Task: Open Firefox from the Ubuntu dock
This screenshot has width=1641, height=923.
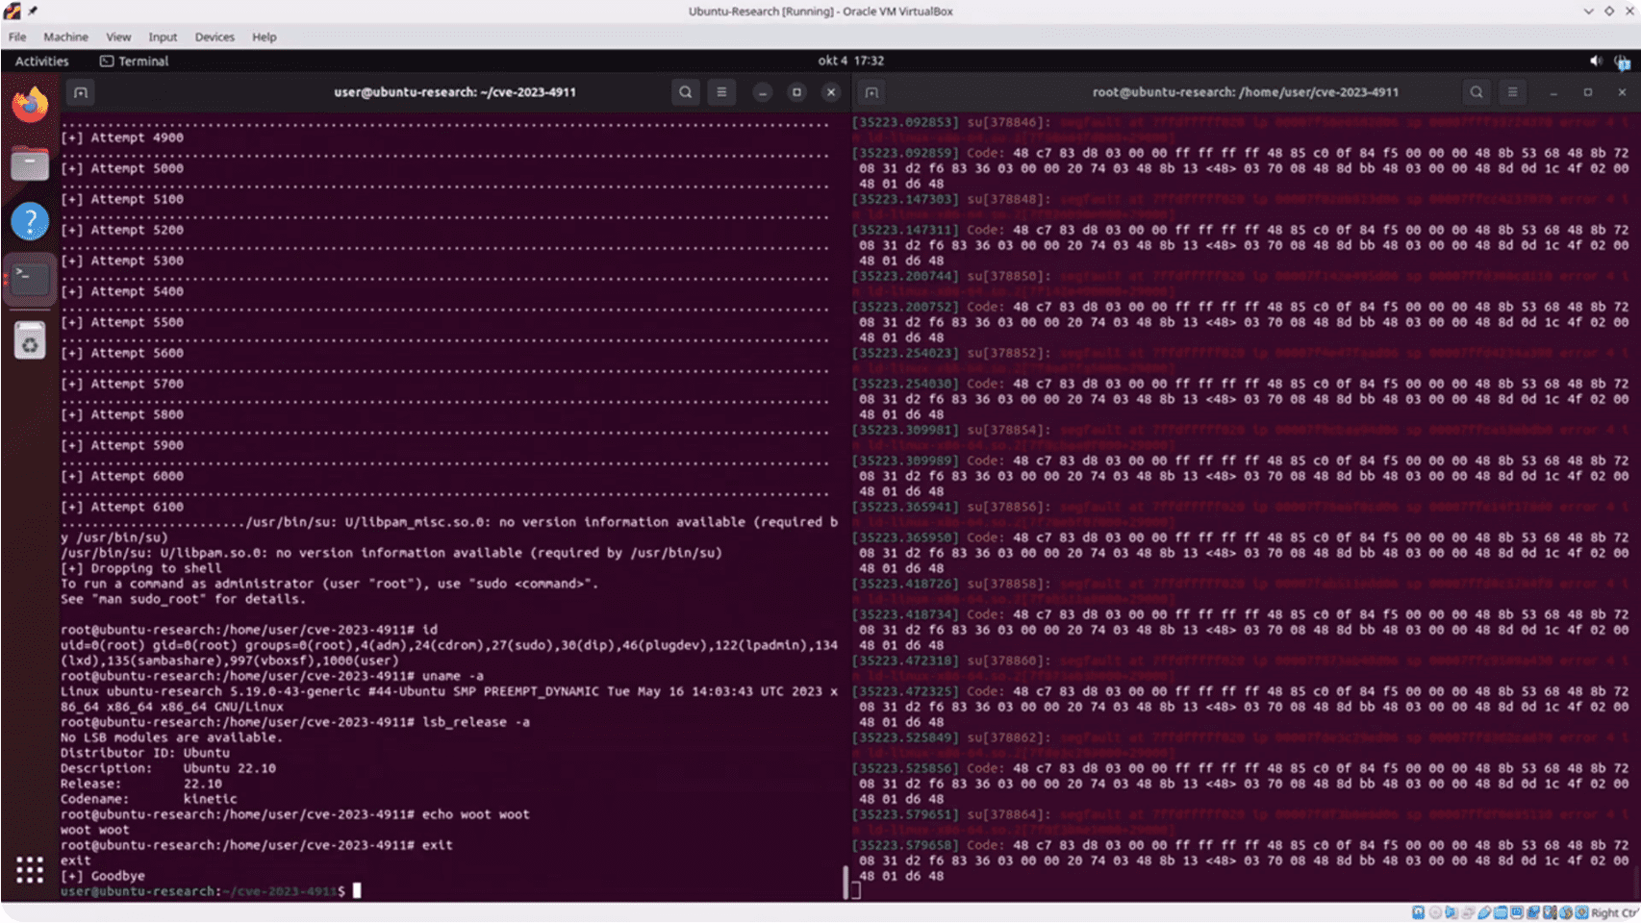Action: 30,105
